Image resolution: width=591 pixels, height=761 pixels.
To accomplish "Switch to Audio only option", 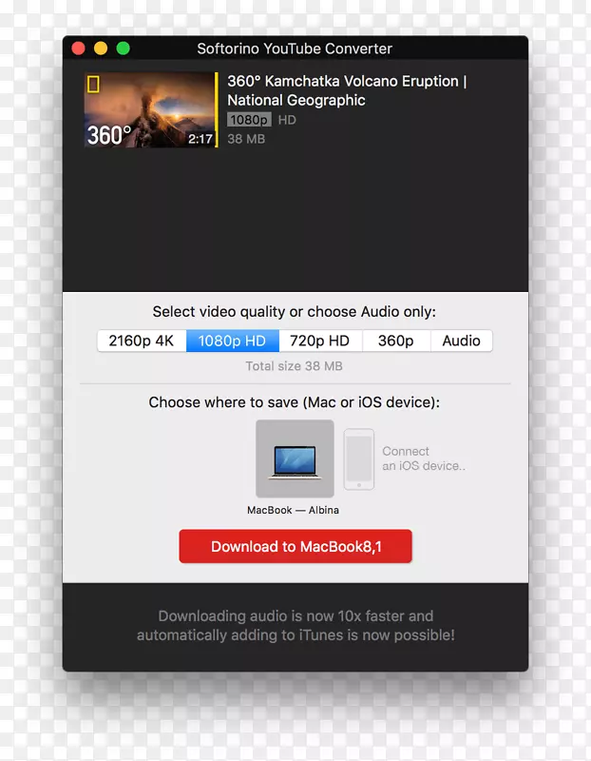I will [461, 341].
